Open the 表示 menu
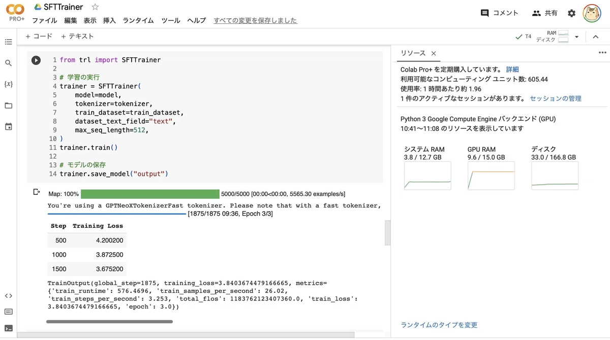The width and height of the screenshot is (610, 340). 90,21
